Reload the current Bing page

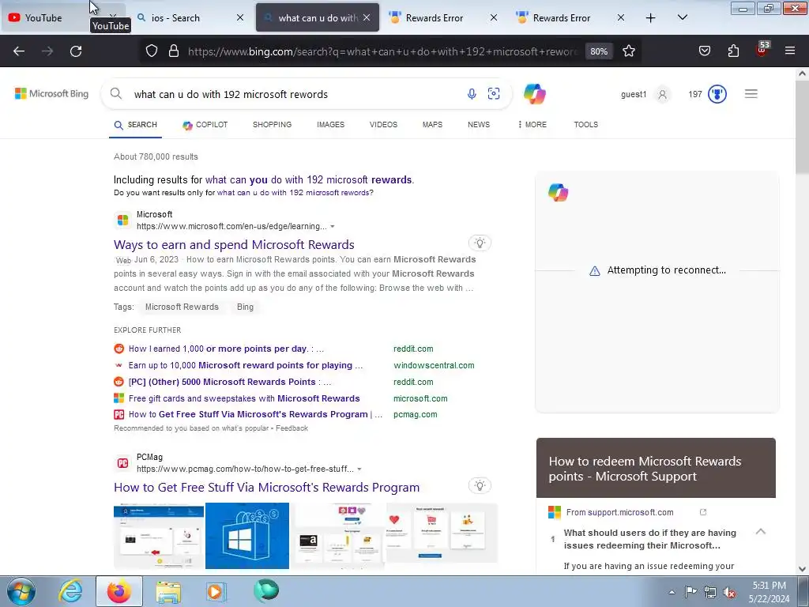pos(76,51)
